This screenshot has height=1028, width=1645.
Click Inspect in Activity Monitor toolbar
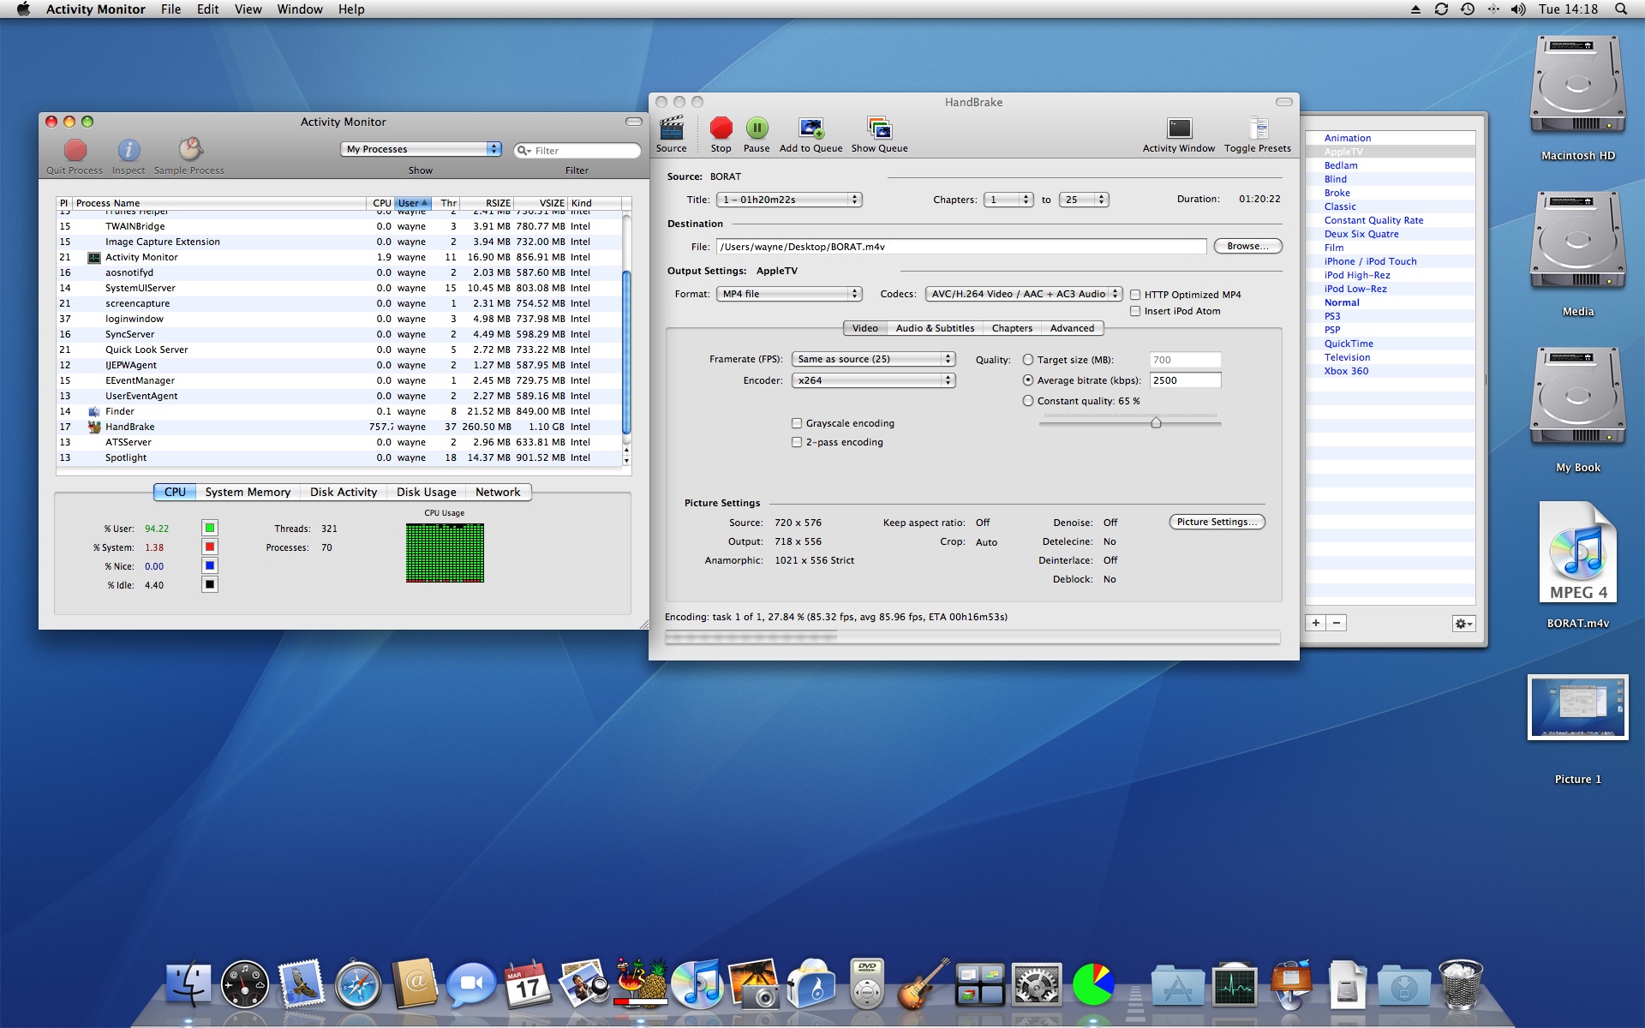click(x=129, y=150)
